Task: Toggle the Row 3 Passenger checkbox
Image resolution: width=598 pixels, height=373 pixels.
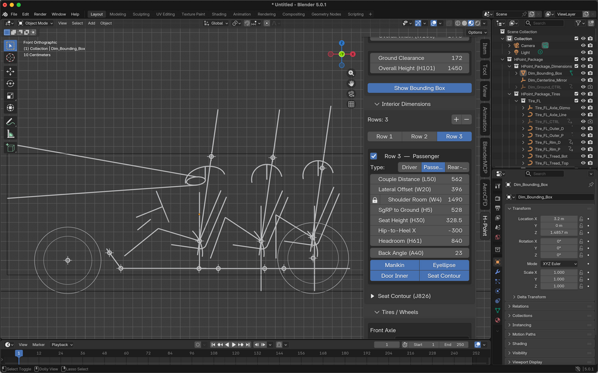Action: click(374, 156)
